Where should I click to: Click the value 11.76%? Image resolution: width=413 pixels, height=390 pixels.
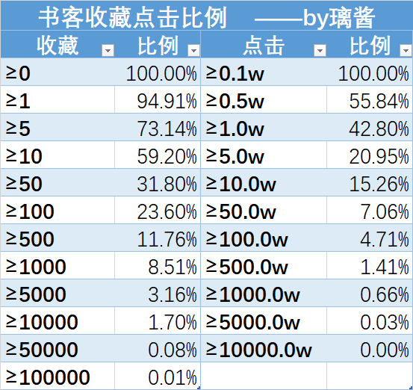167,240
